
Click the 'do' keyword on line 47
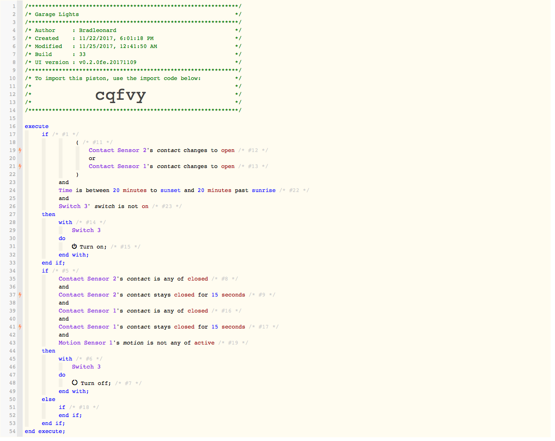click(x=62, y=375)
